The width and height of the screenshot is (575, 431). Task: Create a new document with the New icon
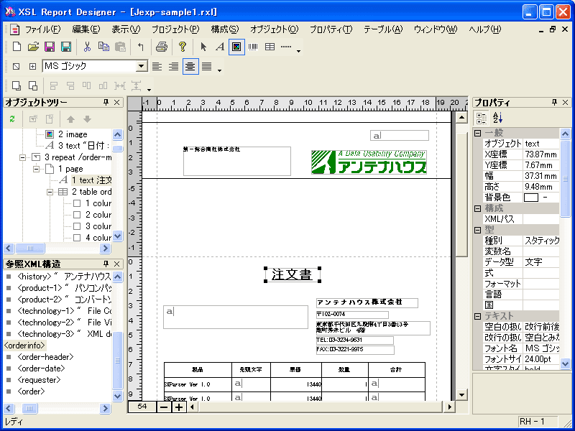click(17, 47)
